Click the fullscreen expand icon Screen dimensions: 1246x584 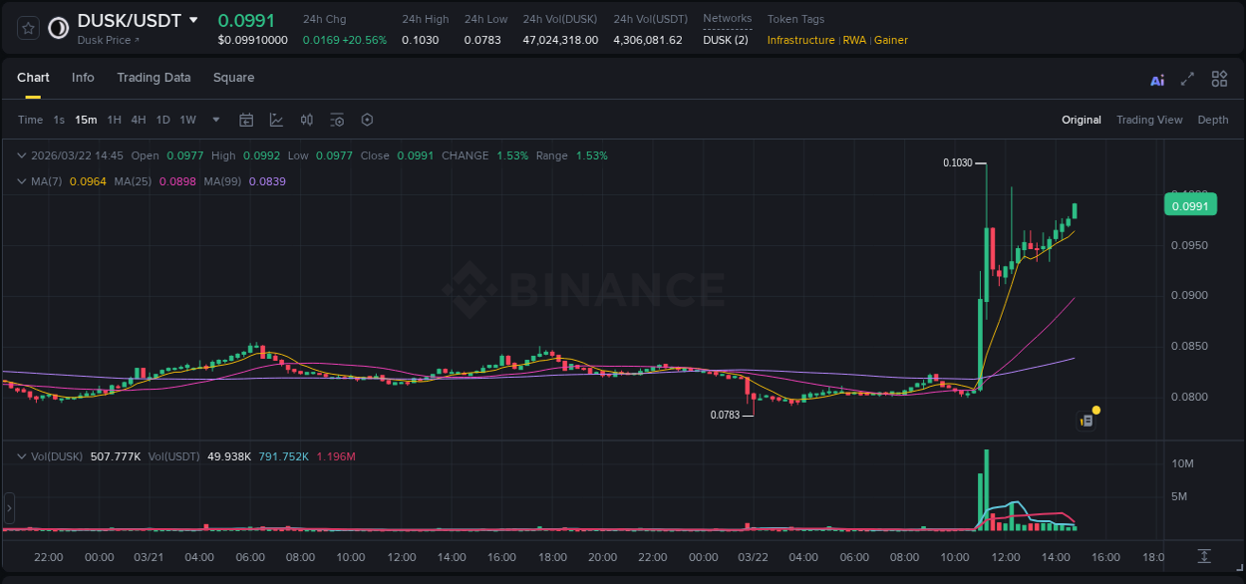1187,79
